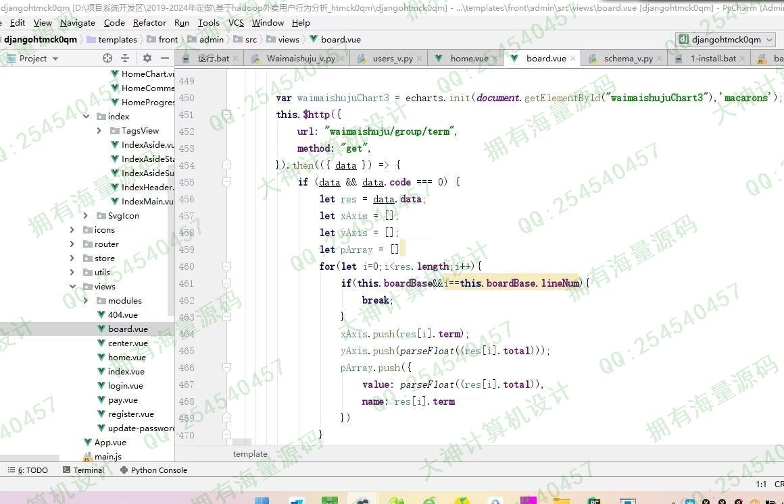Open the 6: TODO tool window

pos(28,470)
